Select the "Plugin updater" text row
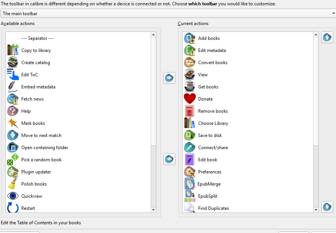This screenshot has width=336, height=233. pyautogui.click(x=36, y=172)
